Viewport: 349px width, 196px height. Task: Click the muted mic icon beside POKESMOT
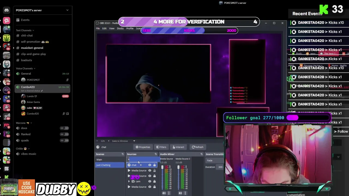coord(67,80)
